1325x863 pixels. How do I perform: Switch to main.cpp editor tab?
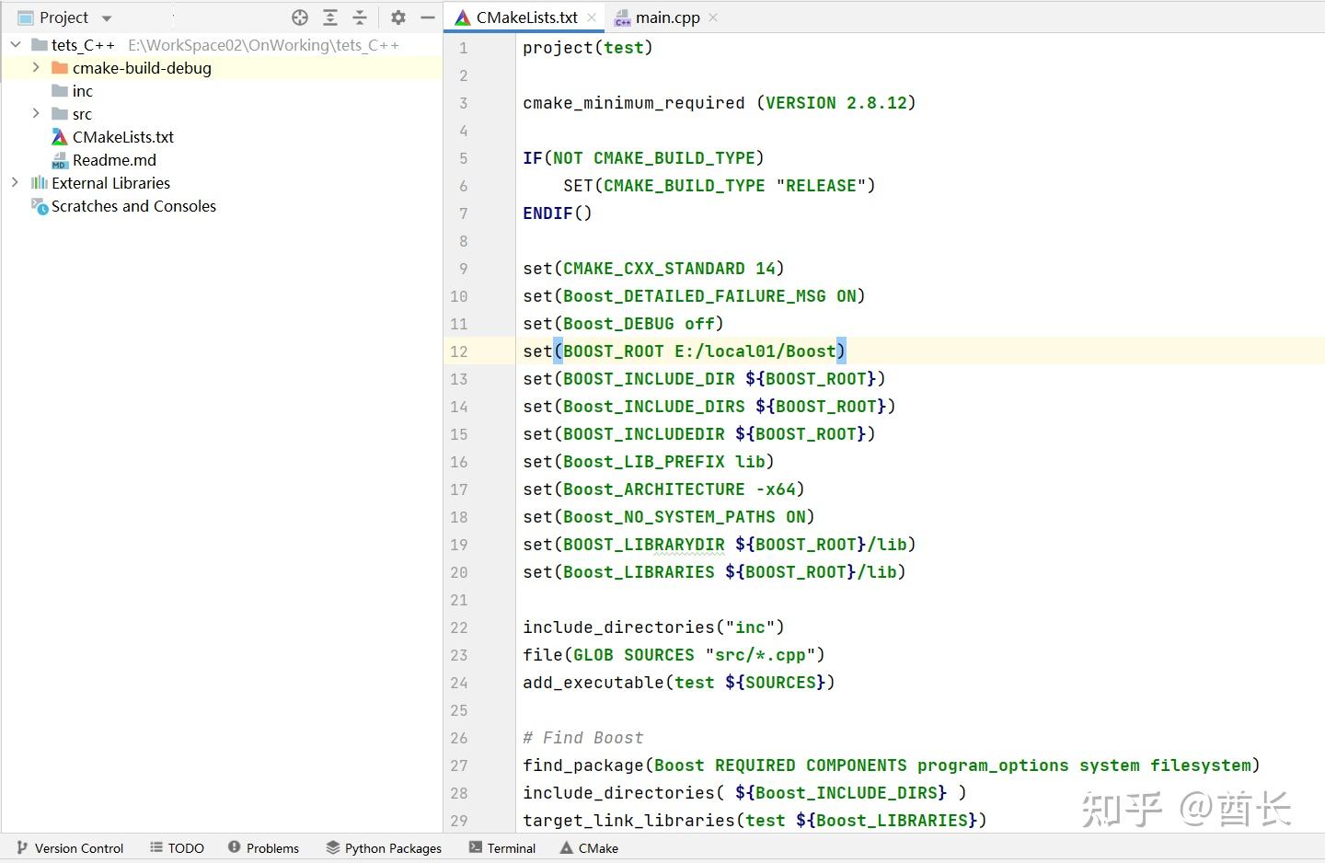pos(667,17)
